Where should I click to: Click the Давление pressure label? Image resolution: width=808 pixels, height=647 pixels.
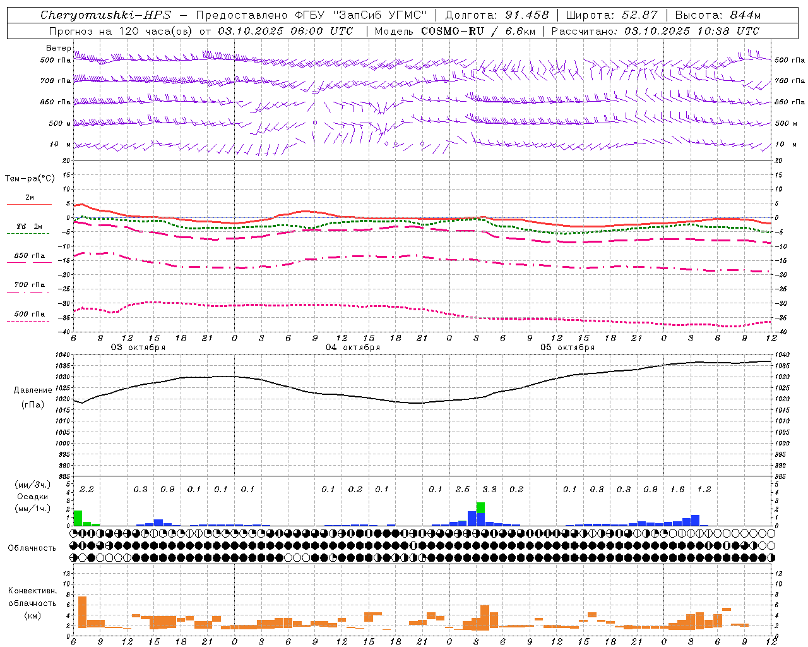pos(33,390)
